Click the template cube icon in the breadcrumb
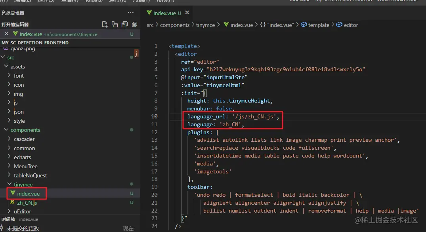This screenshot has height=232, width=426. [304, 25]
